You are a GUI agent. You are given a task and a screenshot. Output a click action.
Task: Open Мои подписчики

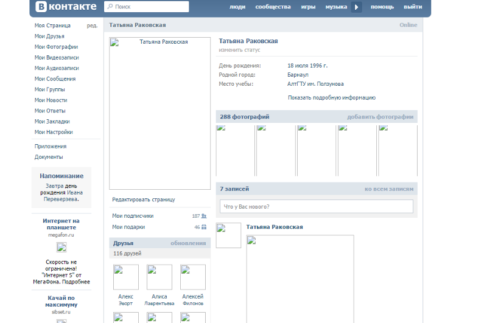(133, 216)
